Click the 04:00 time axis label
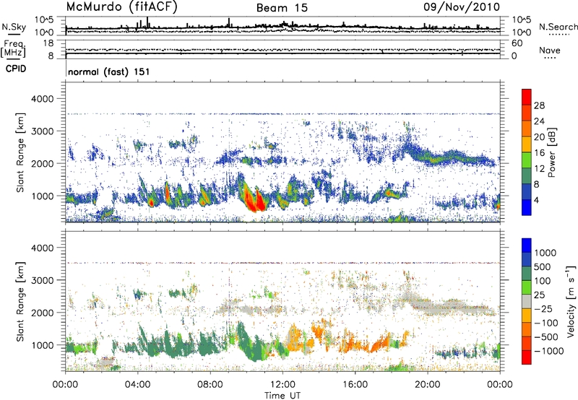578x400 pixels. point(137,385)
